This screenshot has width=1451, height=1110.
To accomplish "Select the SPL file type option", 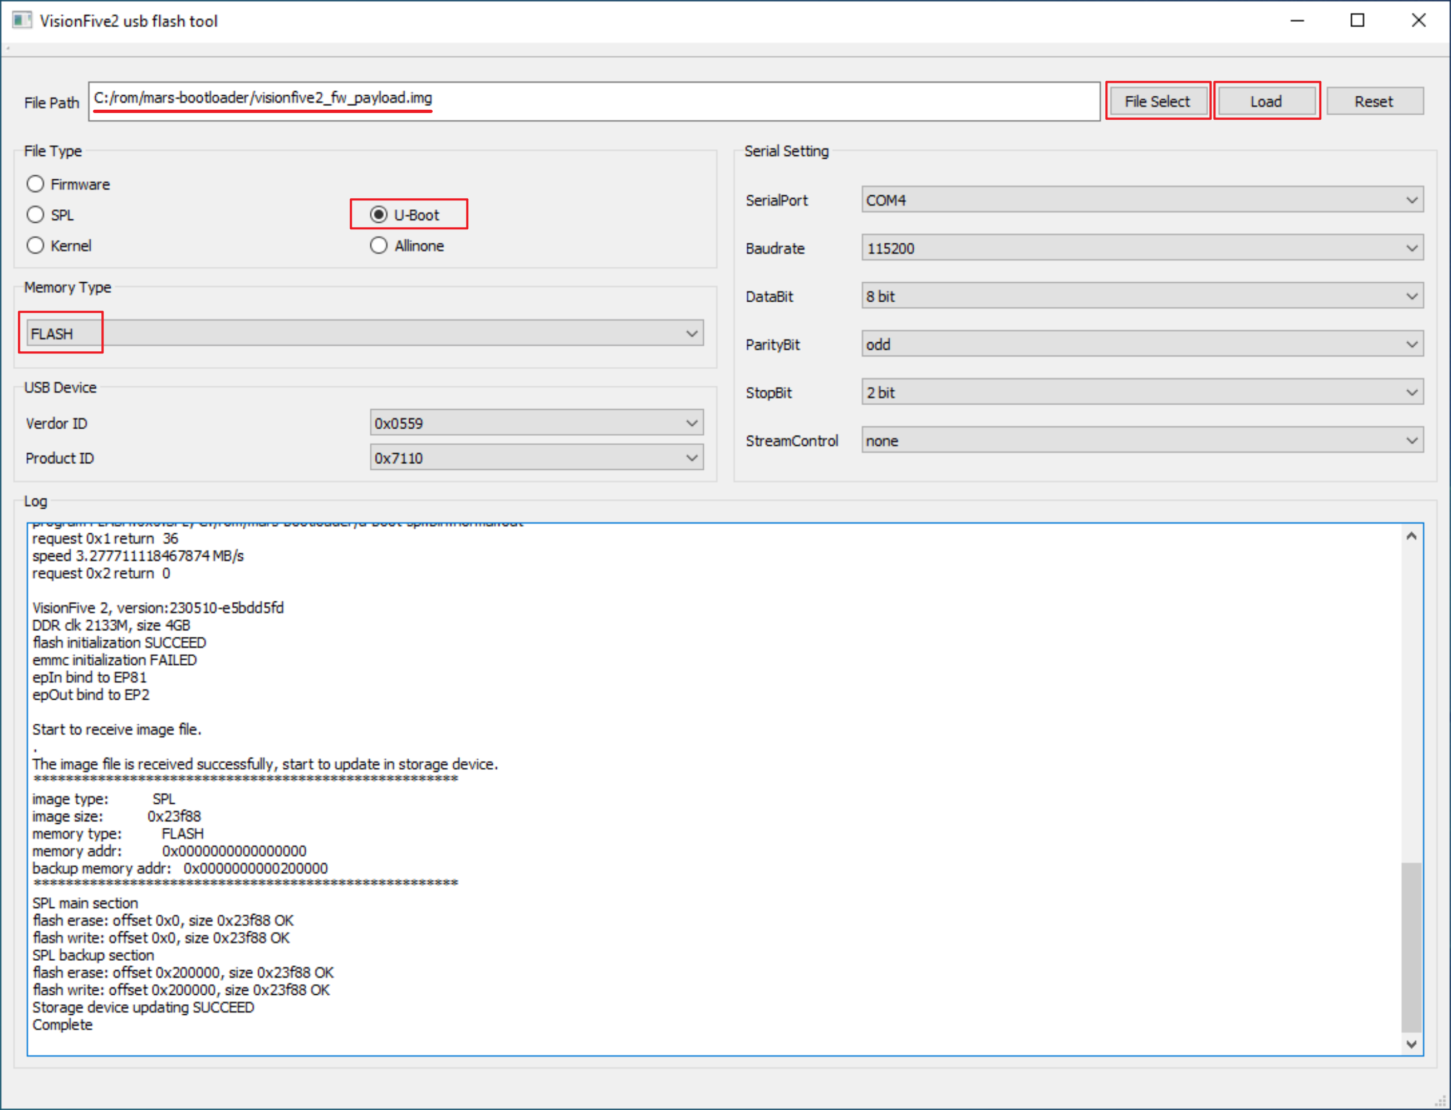I will [50, 215].
